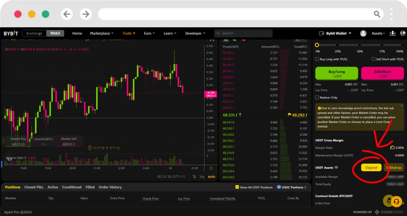The width and height of the screenshot is (407, 216).
Task: Click the search magnifier in Bybit search
Action: pyautogui.click(x=218, y=33)
